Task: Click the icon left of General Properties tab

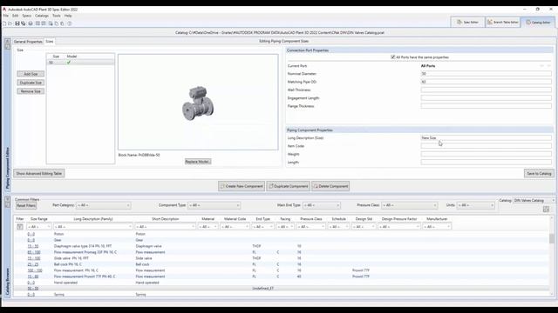Action: point(8,41)
